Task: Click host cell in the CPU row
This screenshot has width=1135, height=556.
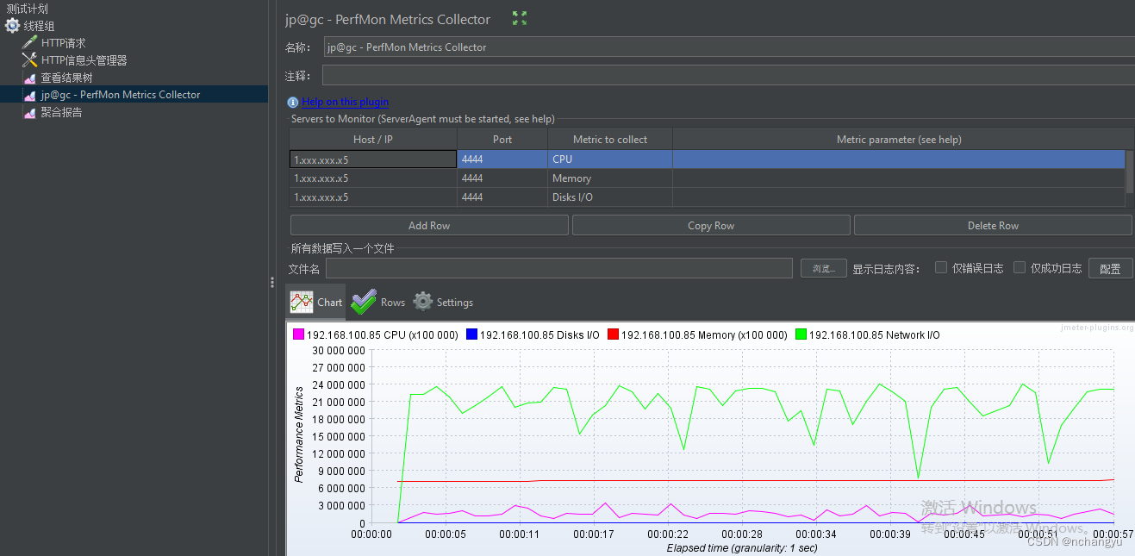Action: pyautogui.click(x=373, y=159)
